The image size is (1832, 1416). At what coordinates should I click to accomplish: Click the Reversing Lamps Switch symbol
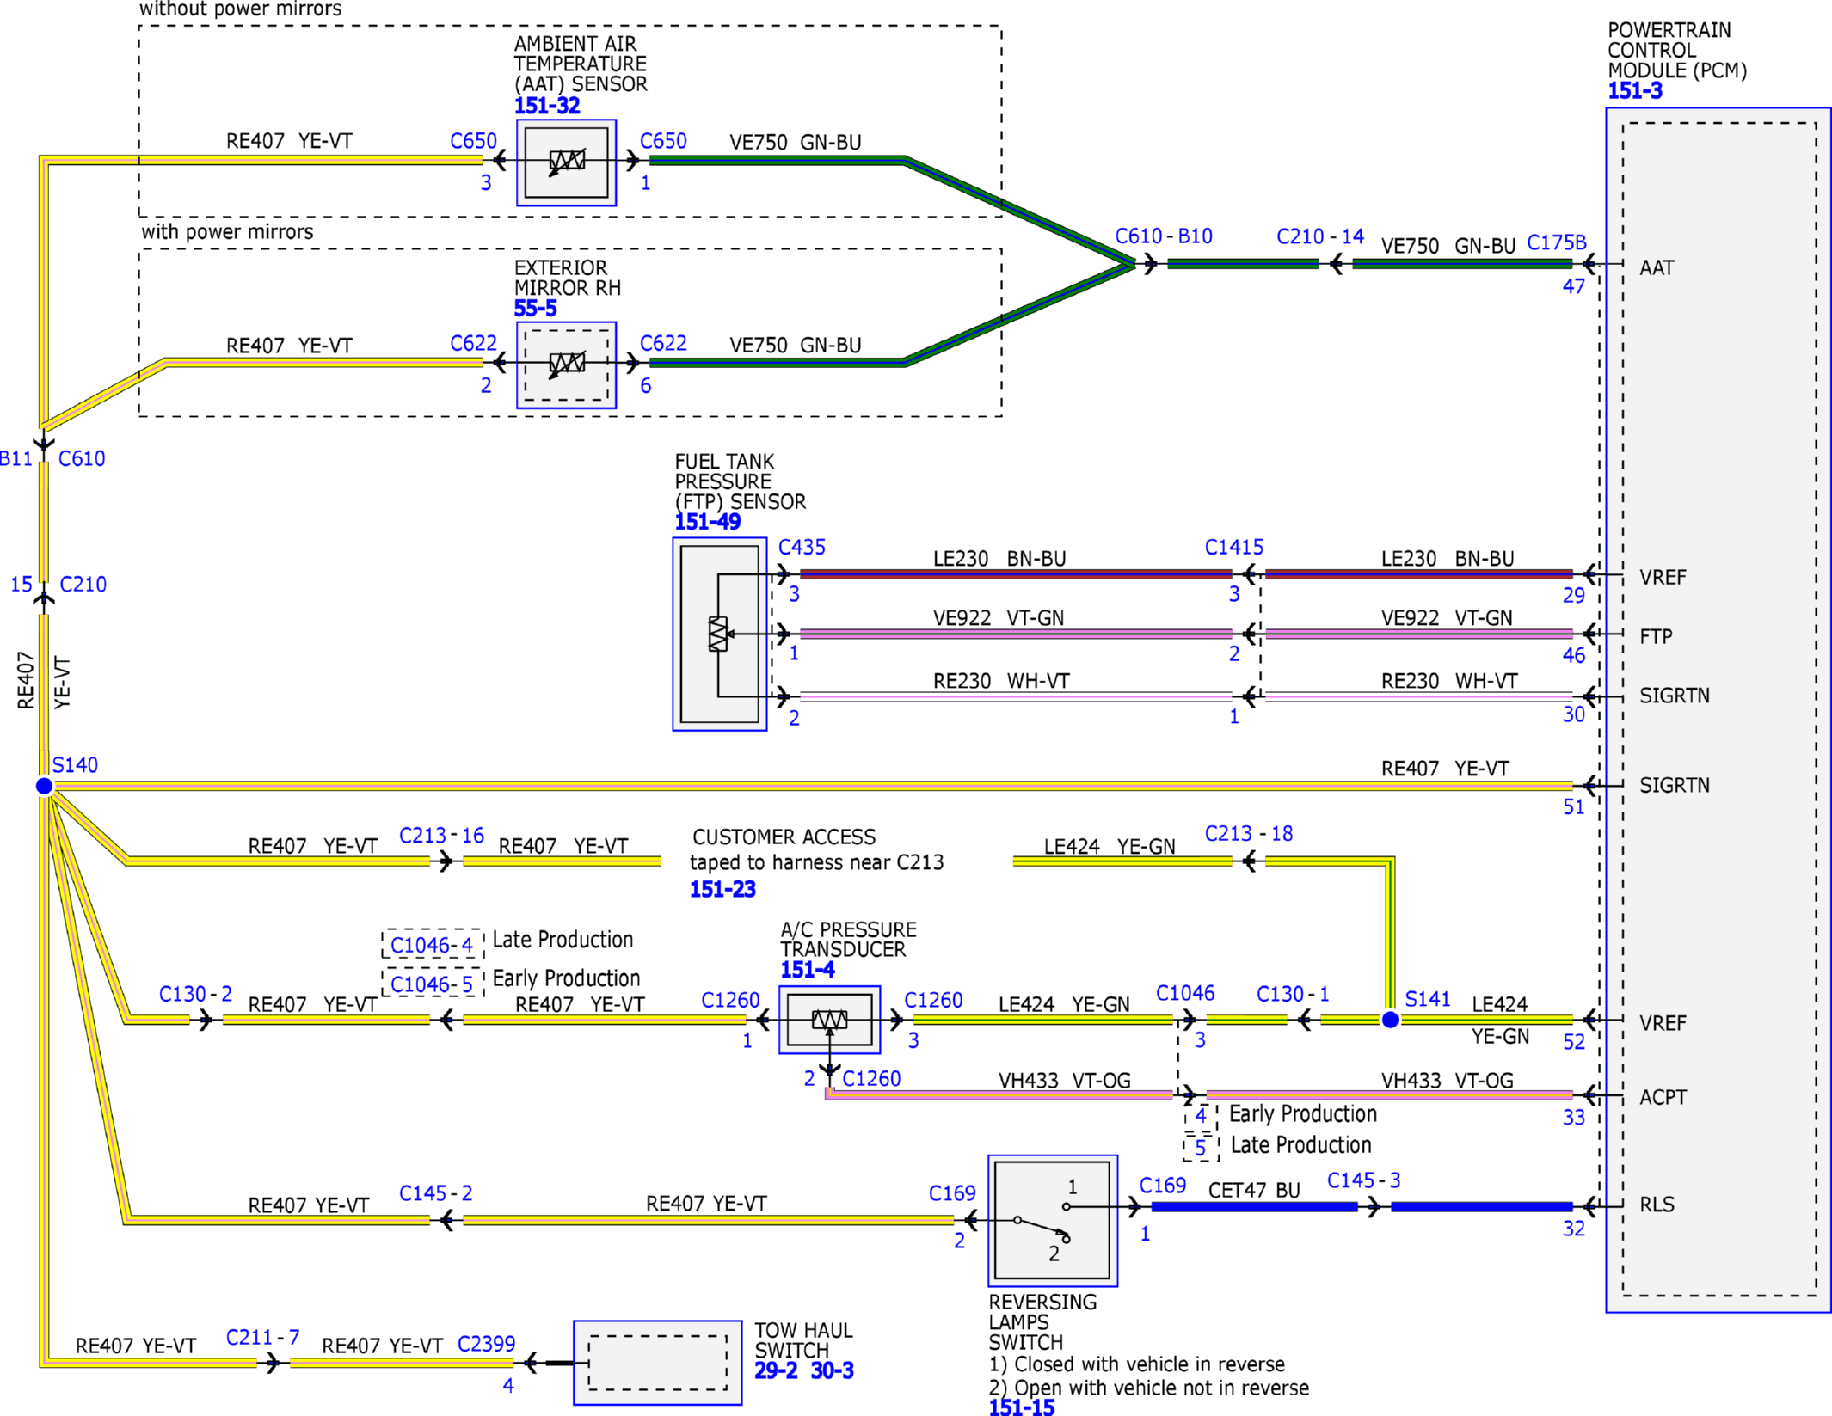click(x=1053, y=1221)
